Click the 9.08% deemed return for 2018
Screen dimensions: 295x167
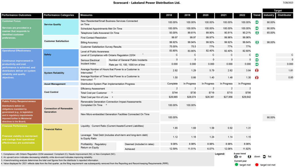click(x=174, y=144)
